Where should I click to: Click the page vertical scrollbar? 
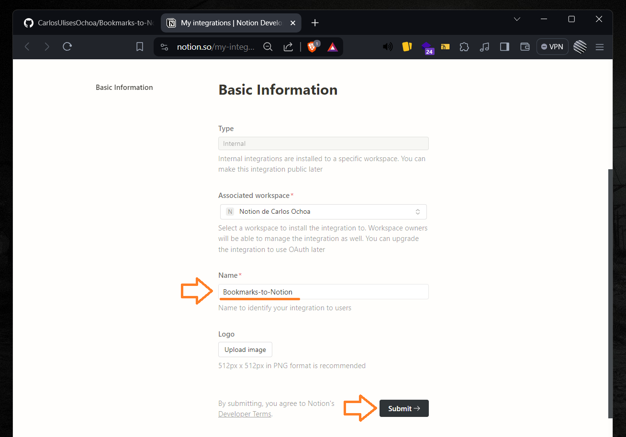click(x=610, y=294)
